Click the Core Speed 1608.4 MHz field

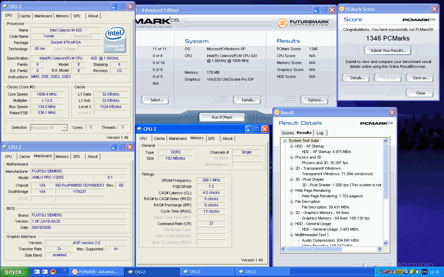[46, 94]
